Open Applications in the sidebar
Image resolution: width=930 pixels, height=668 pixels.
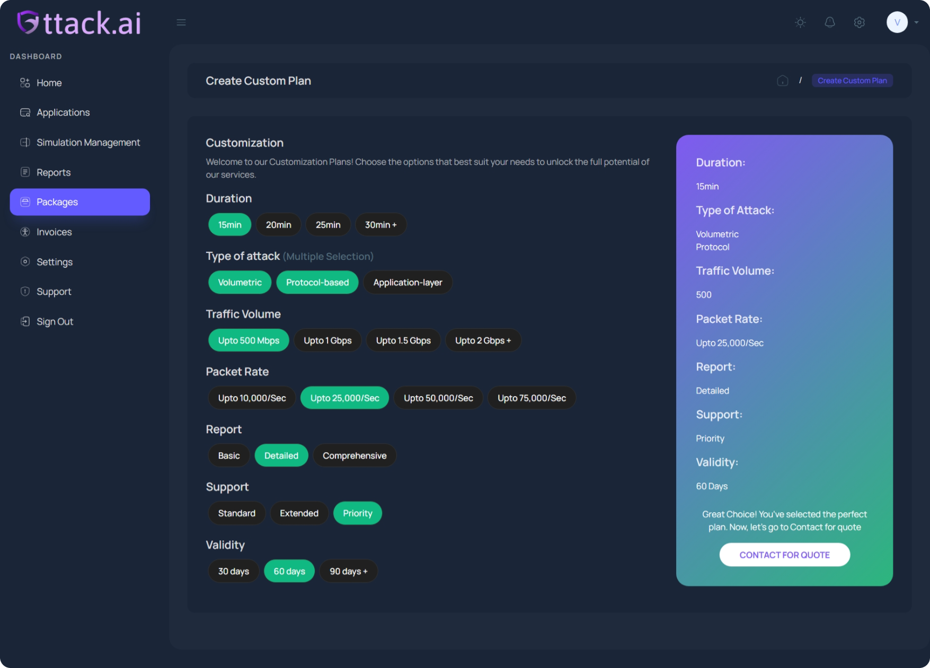pyautogui.click(x=79, y=112)
